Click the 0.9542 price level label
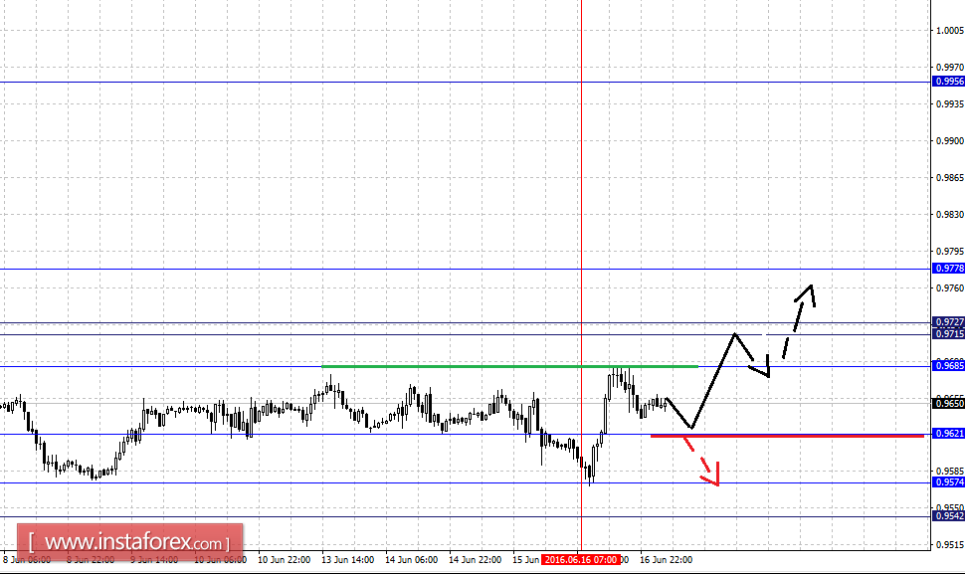The width and height of the screenshot is (965, 574). point(948,515)
